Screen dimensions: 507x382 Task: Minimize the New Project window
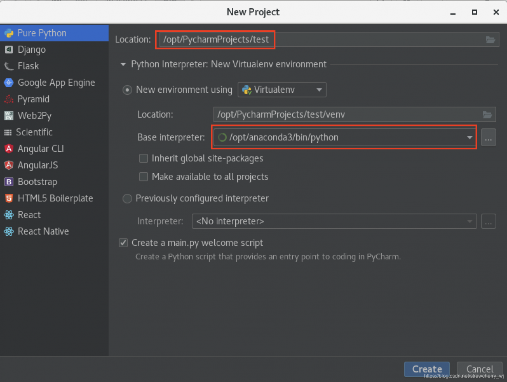click(x=453, y=13)
